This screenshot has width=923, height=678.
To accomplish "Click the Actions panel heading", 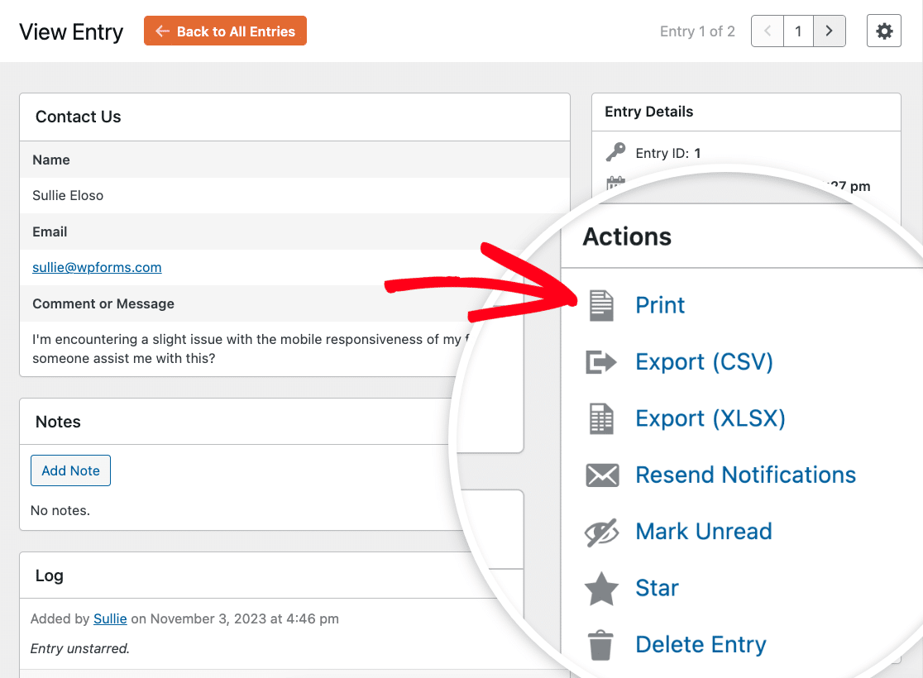I will coord(628,236).
